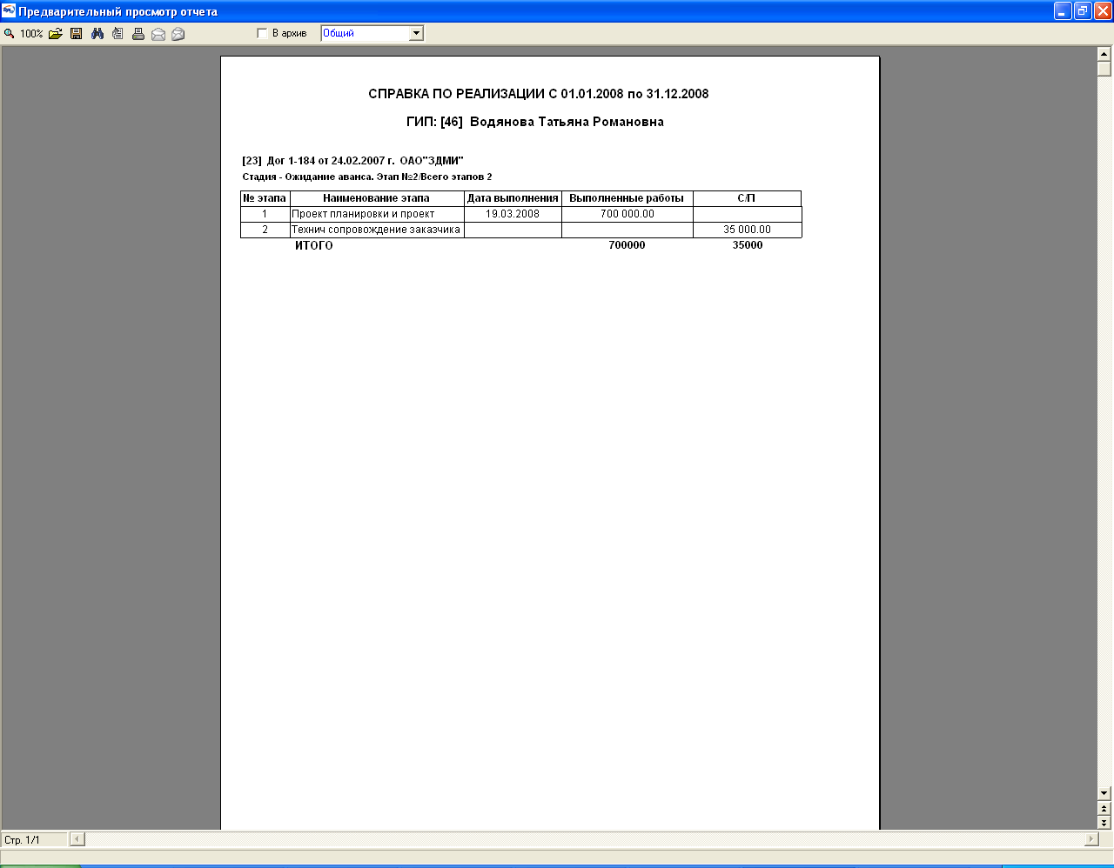Restore down the preview window
The height and width of the screenshot is (868, 1114).
click(x=1083, y=10)
